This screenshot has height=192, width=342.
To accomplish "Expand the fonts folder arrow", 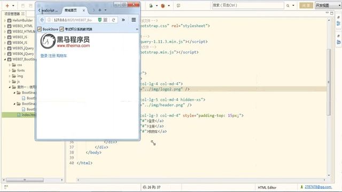I will click(x=10, y=70).
